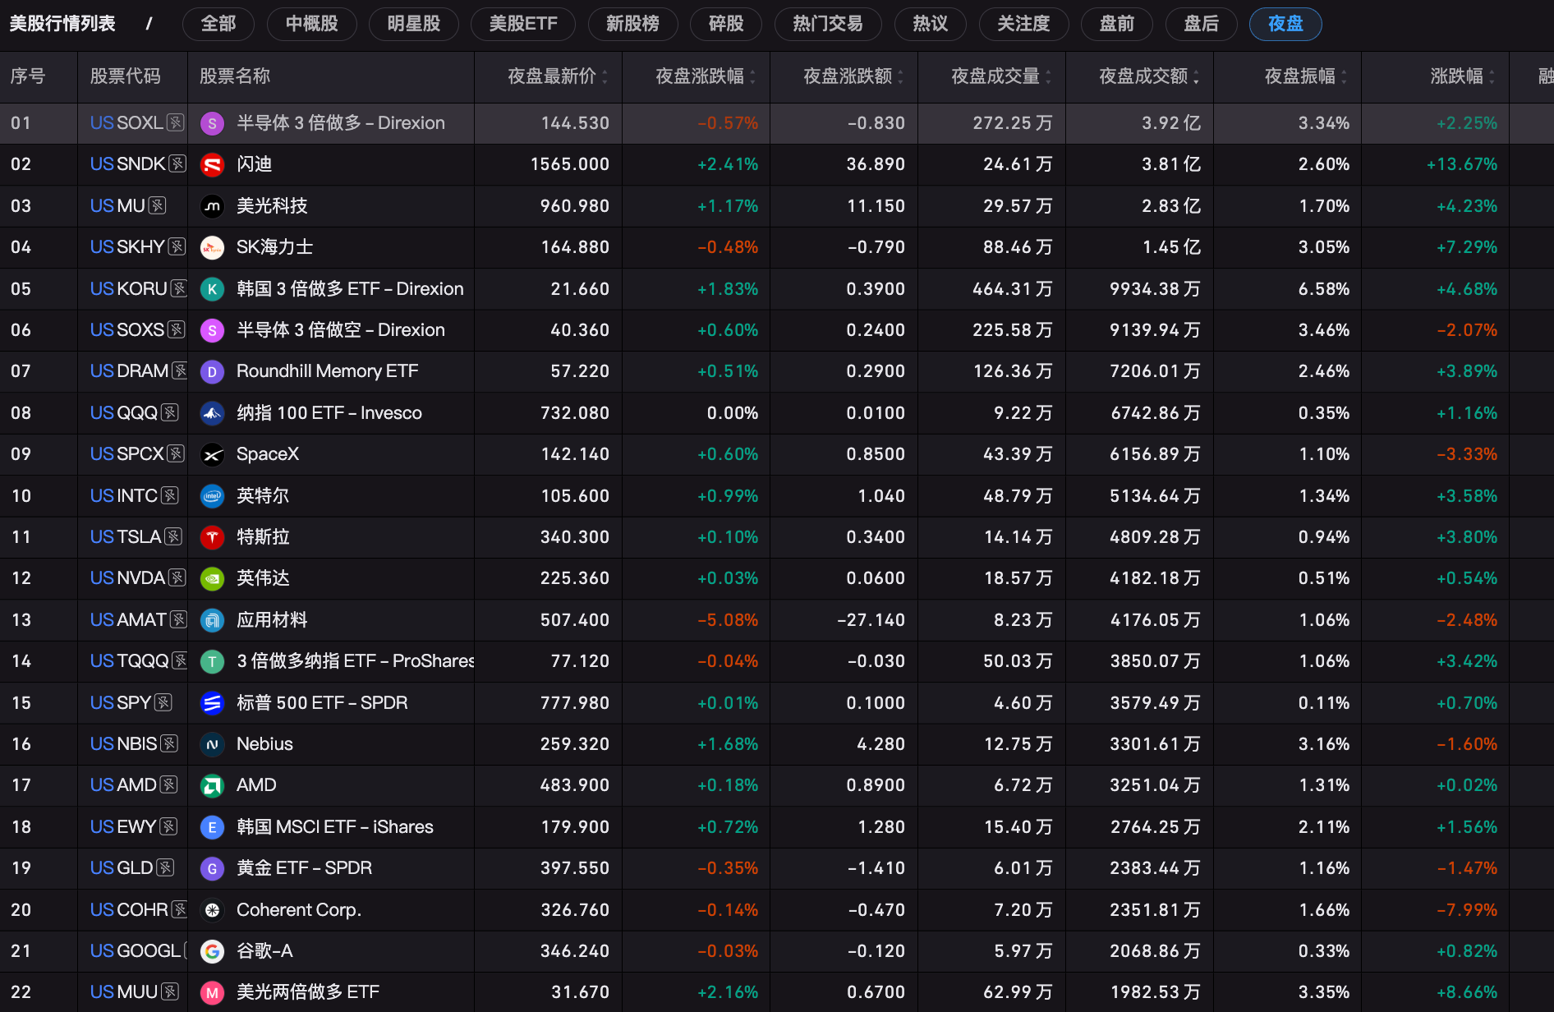This screenshot has height=1012, width=1554.
Task: Click the SpaceX logo icon
Action: click(212, 455)
